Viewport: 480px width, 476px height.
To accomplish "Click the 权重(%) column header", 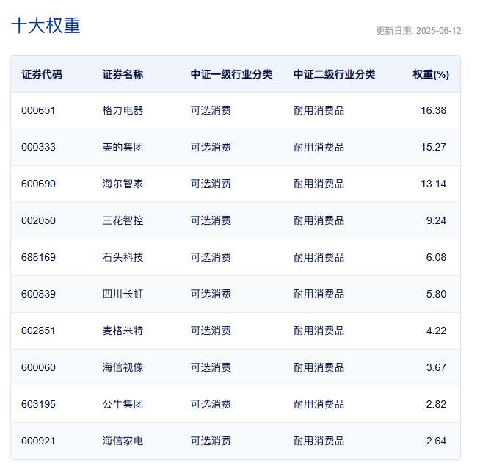I will point(431,74).
